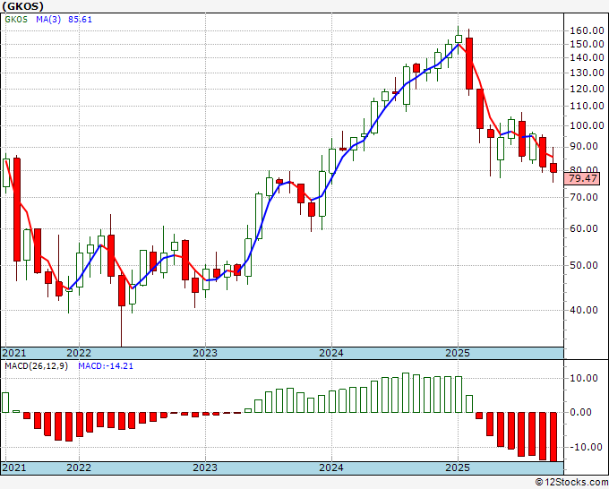Click the 2025 label on price chart axis
This screenshot has height=489, width=609.
coord(458,353)
